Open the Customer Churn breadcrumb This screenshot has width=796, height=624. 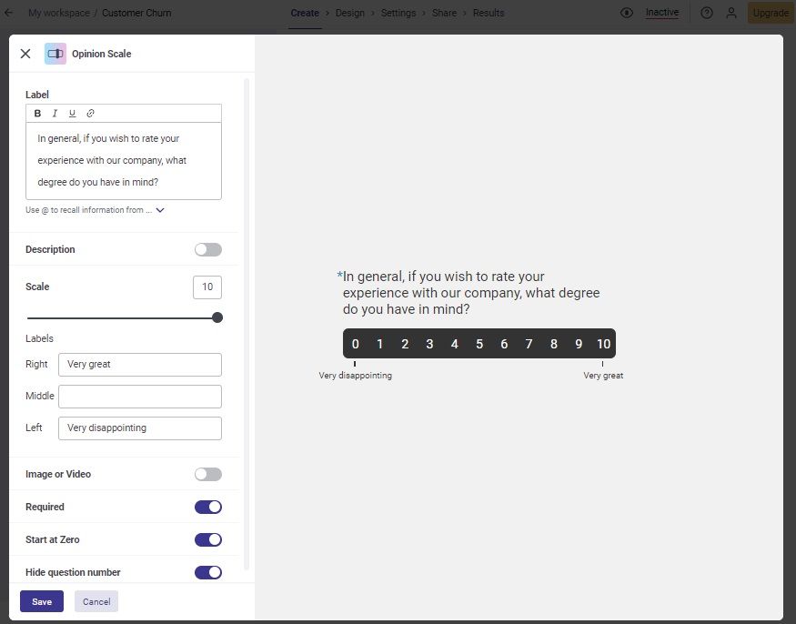pyautogui.click(x=136, y=13)
